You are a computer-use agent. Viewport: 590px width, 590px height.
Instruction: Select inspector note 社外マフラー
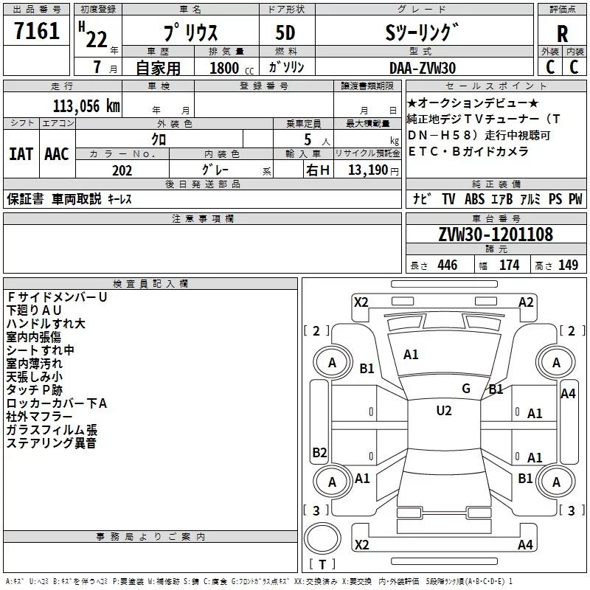(39, 417)
